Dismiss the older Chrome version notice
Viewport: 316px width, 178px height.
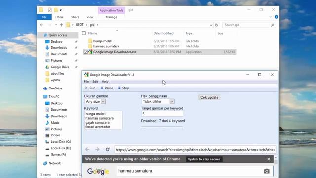[x=269, y=159]
